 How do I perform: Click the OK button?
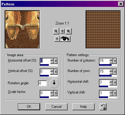tap(29, 107)
